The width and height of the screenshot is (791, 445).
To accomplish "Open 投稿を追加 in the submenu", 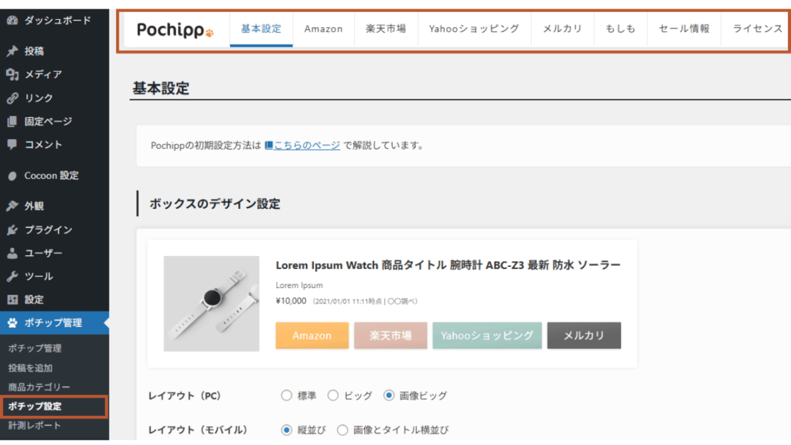I will (x=30, y=368).
